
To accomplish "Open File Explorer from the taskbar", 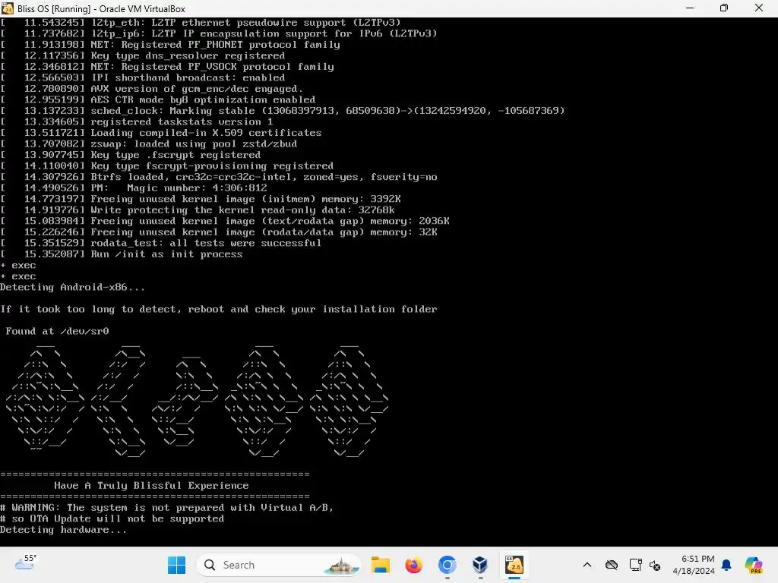I will click(x=381, y=565).
